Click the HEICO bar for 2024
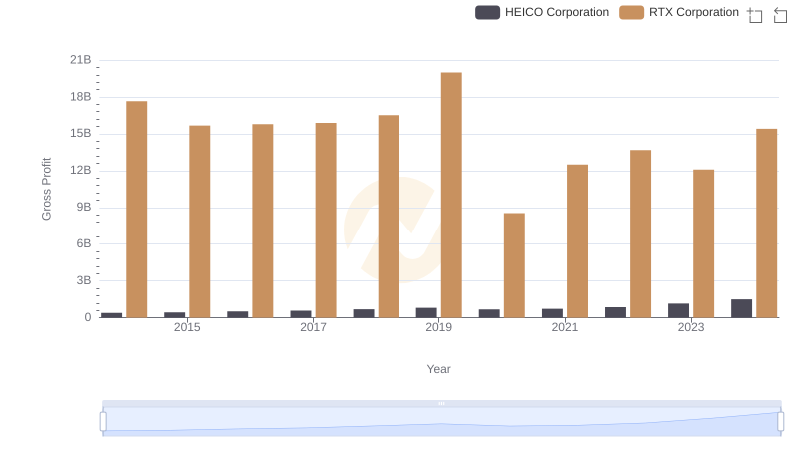This screenshot has height=460, width=799. 741,308
